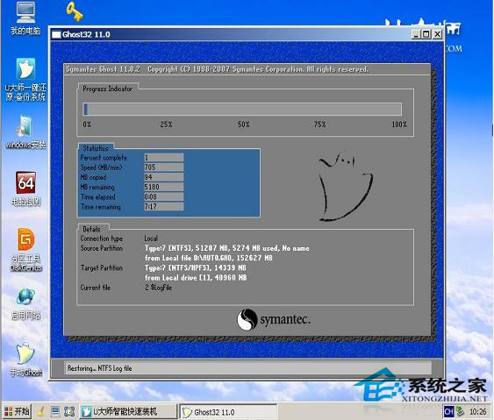Click the 10:26 taskbar clock
The width and height of the screenshot is (494, 420).
click(x=477, y=411)
